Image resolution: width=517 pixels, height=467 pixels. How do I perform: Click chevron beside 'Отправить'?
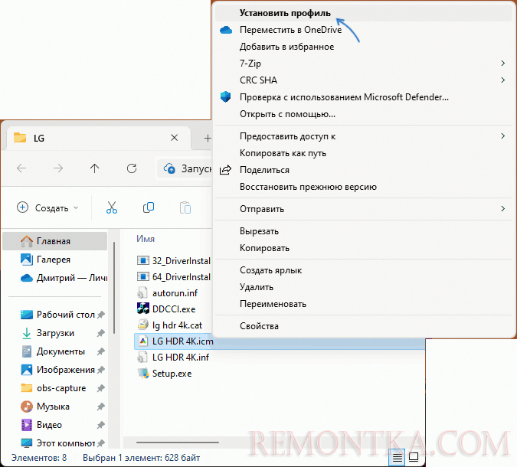(x=502, y=208)
